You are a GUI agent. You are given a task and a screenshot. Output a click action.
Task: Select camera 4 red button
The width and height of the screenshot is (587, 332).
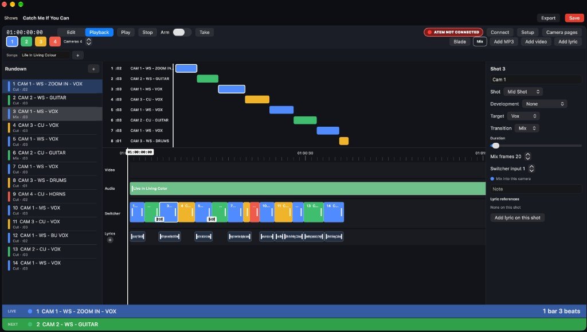click(54, 41)
